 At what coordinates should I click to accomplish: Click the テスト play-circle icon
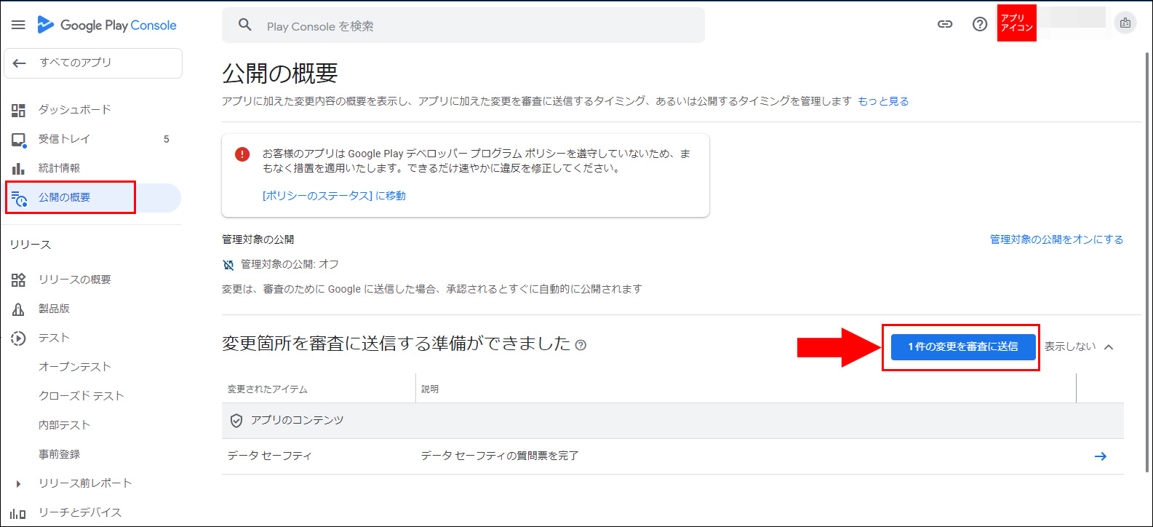(20, 338)
